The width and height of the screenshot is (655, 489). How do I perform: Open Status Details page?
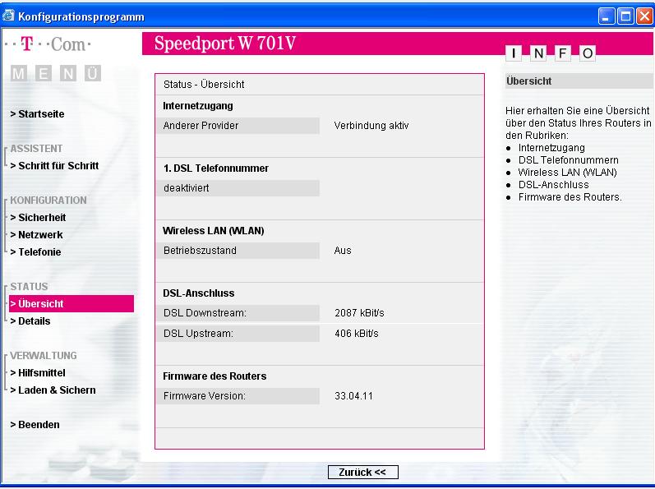30,321
